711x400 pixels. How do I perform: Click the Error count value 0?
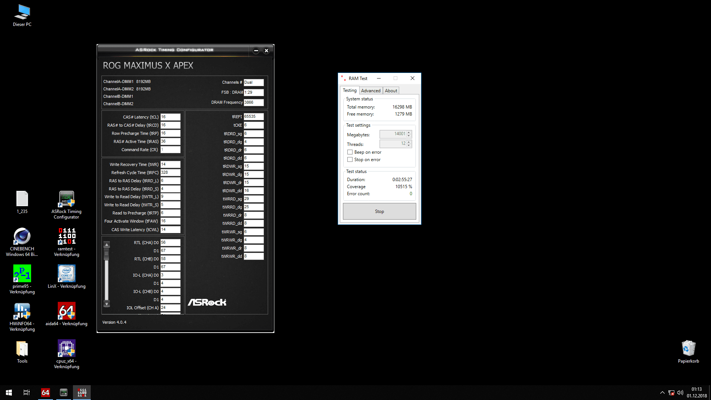411,194
